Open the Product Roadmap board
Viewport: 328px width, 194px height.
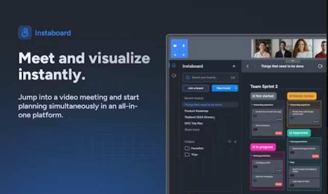click(196, 111)
